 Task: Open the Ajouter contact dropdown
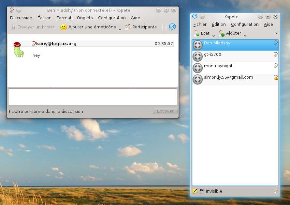click(x=245, y=35)
